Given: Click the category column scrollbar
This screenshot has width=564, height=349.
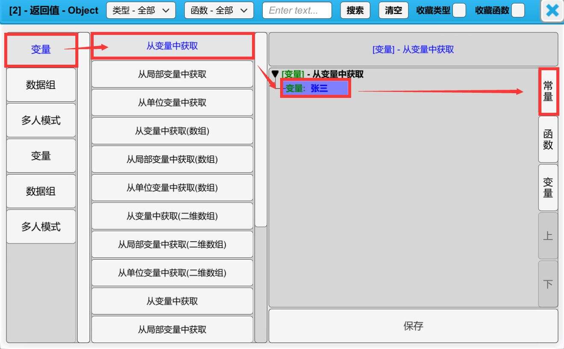Looking at the screenshot, I should coord(84,188).
